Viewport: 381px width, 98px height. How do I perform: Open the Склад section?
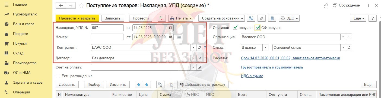[x=18, y=53]
